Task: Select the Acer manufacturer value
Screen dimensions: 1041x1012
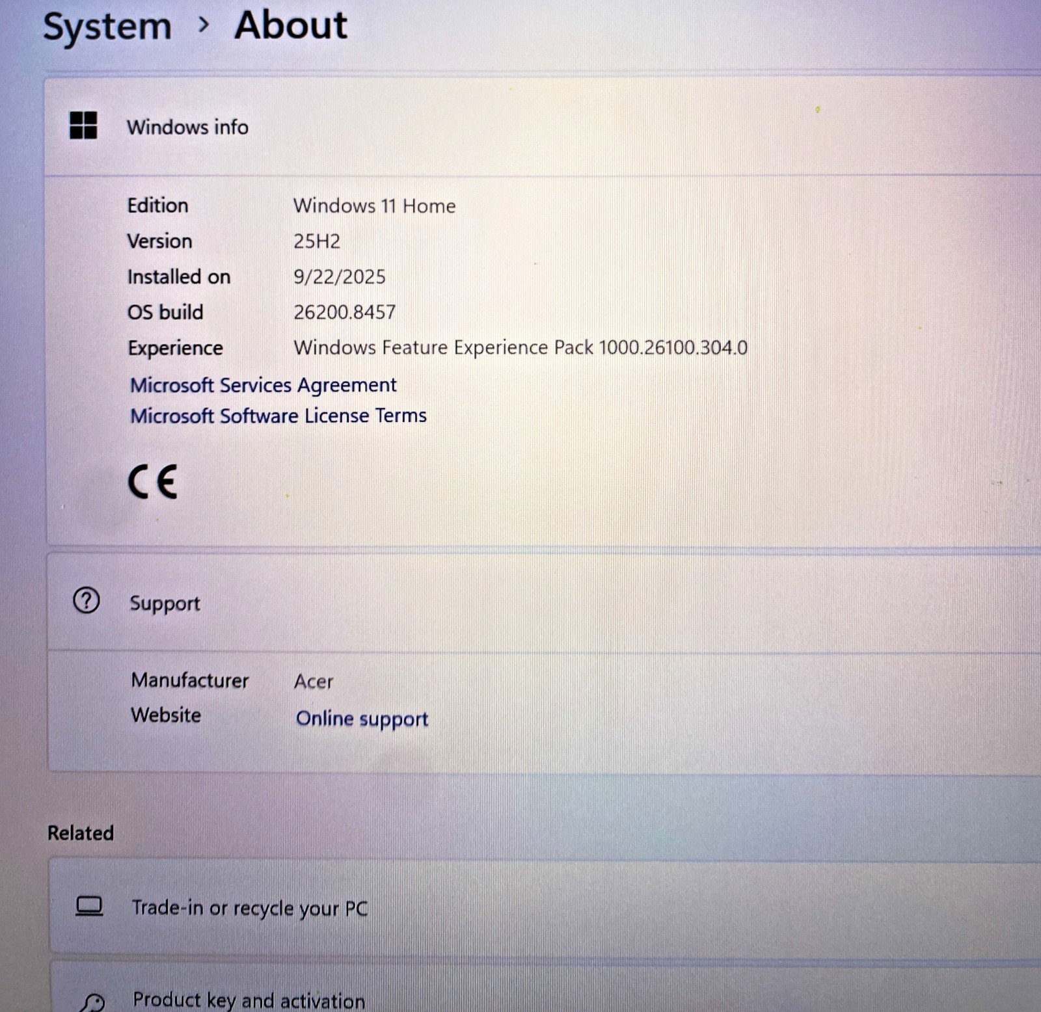Action: [x=313, y=682]
